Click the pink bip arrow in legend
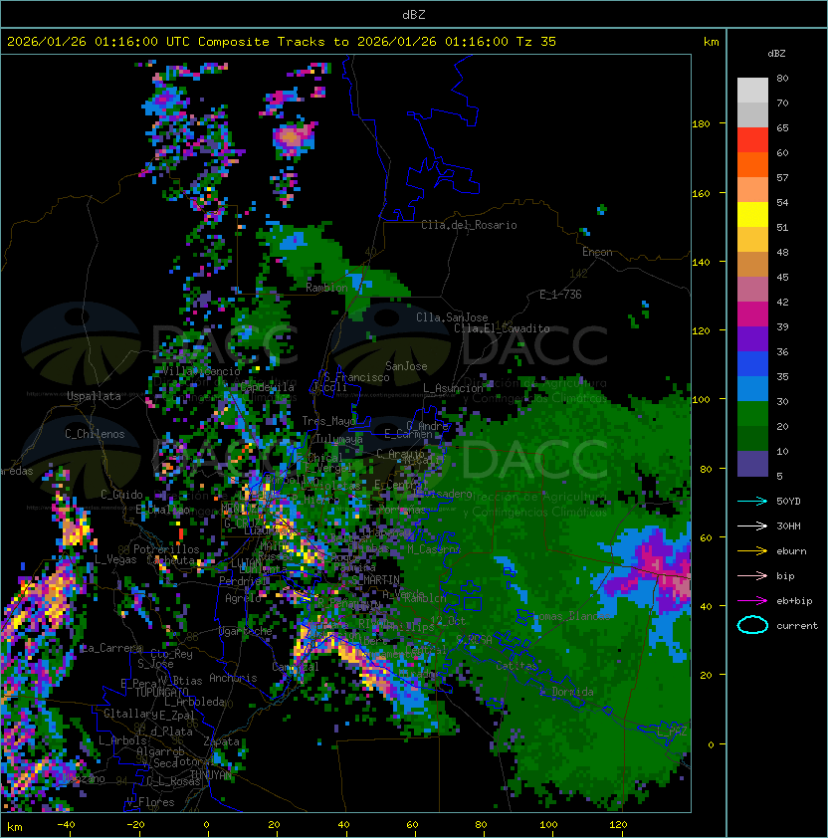 tap(752, 576)
